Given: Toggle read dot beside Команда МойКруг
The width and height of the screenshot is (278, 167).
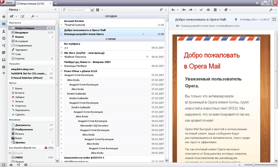Looking at the screenshot, I should tap(61, 66).
